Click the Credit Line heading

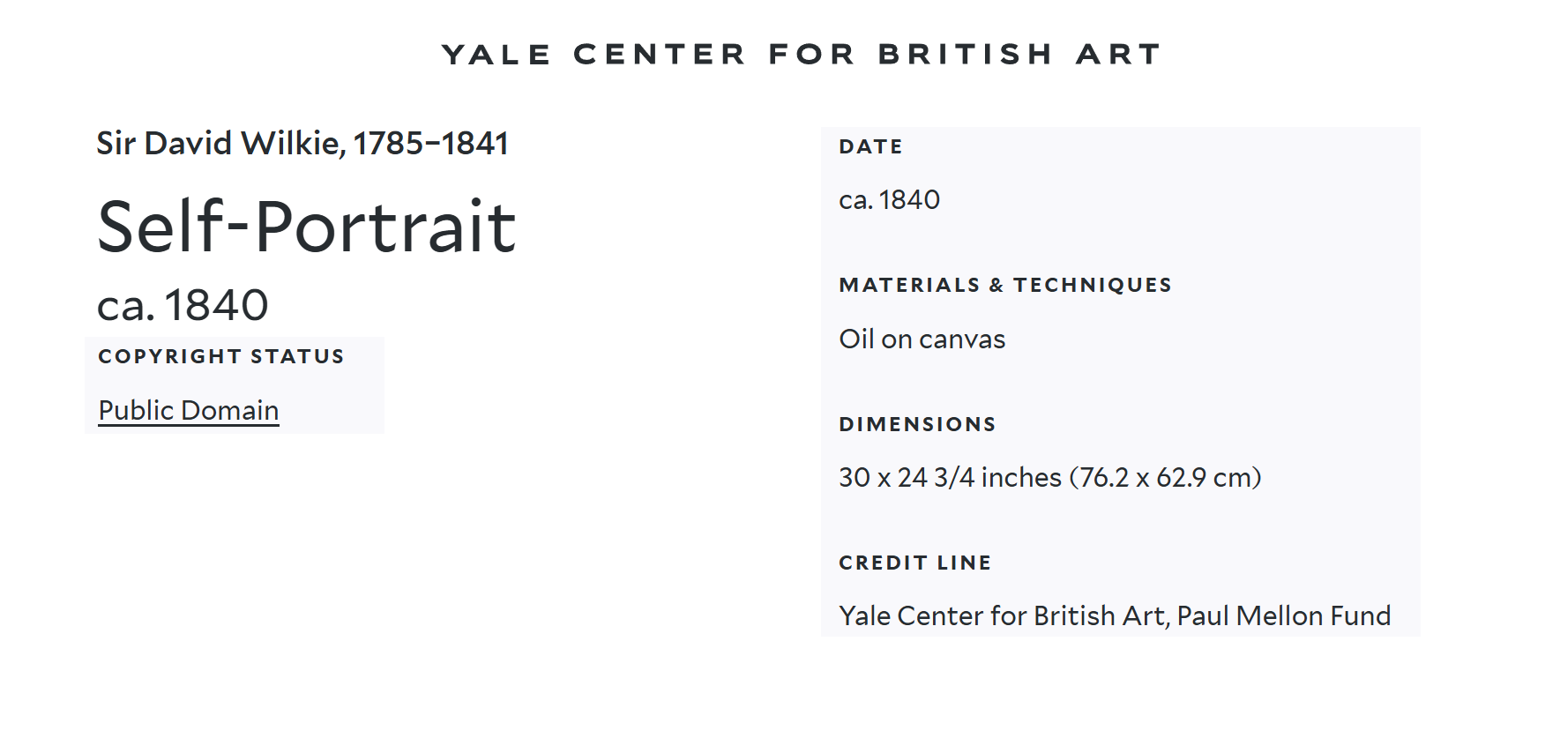click(x=915, y=563)
